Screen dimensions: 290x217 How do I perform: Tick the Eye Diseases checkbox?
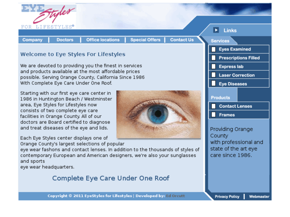pyautogui.click(x=214, y=83)
